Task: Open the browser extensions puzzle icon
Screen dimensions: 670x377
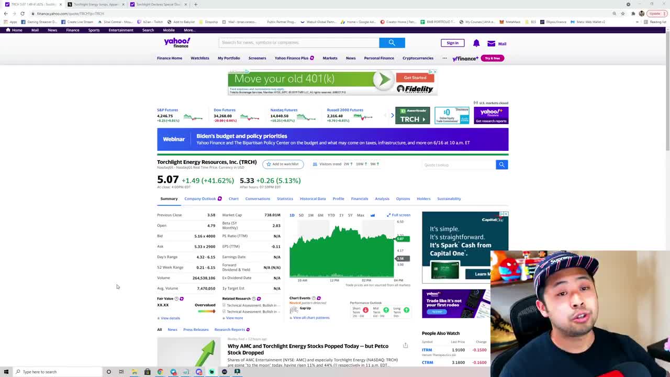Action: [633, 13]
